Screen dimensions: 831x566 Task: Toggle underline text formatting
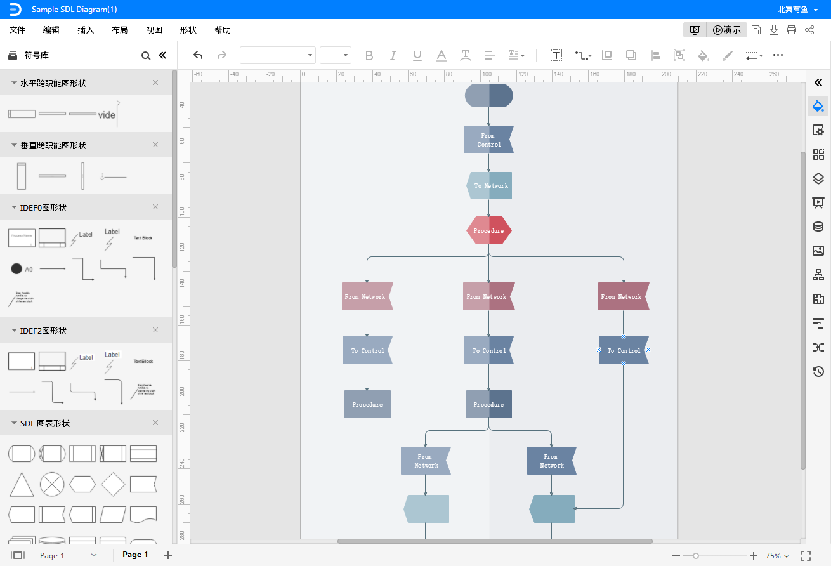417,55
